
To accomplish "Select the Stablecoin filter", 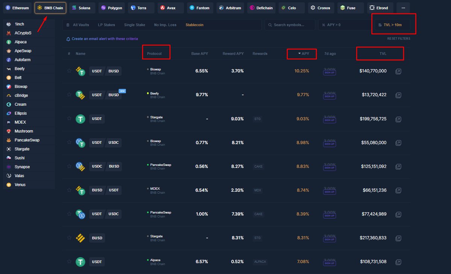I will pyautogui.click(x=194, y=25).
